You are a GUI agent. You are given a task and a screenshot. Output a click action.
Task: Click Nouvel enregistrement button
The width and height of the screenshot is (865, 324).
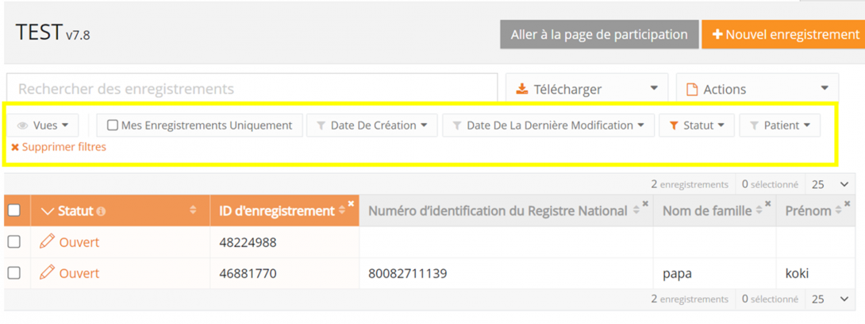click(x=782, y=34)
